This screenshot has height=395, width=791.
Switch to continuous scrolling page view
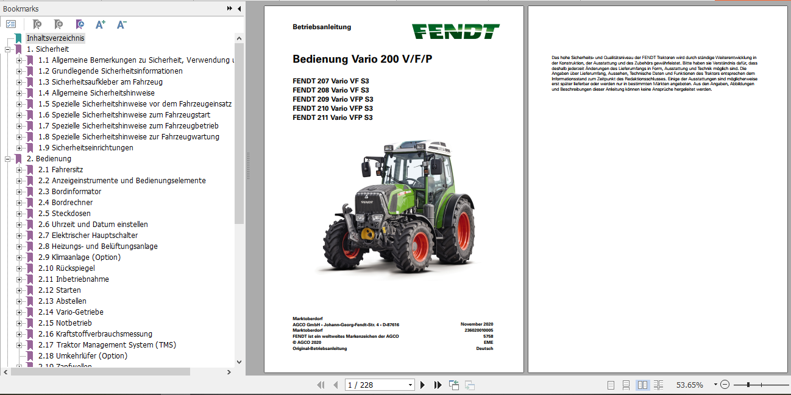click(626, 385)
